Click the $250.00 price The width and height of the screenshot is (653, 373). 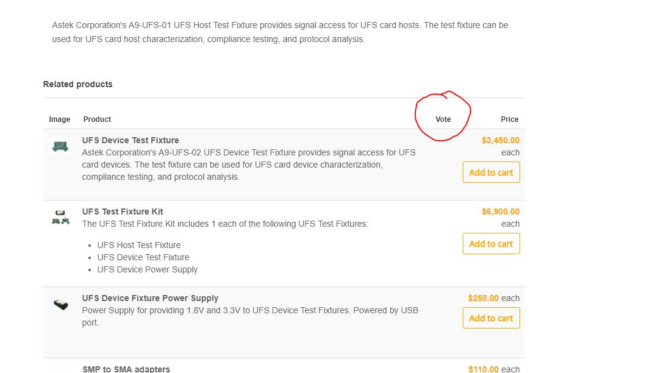point(484,298)
